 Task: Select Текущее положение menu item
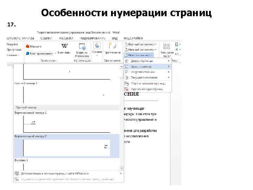[148, 77]
